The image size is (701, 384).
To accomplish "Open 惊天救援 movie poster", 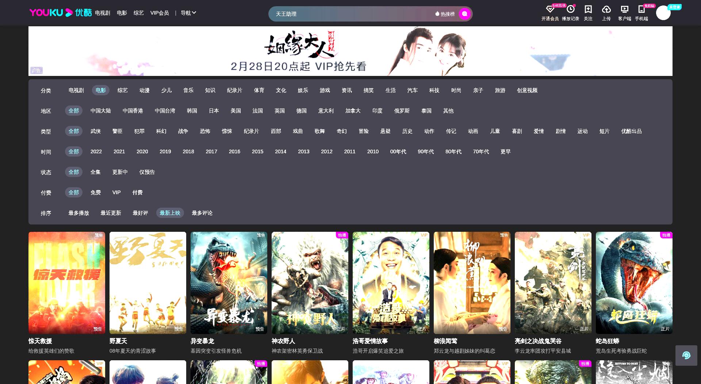I will click(x=67, y=283).
